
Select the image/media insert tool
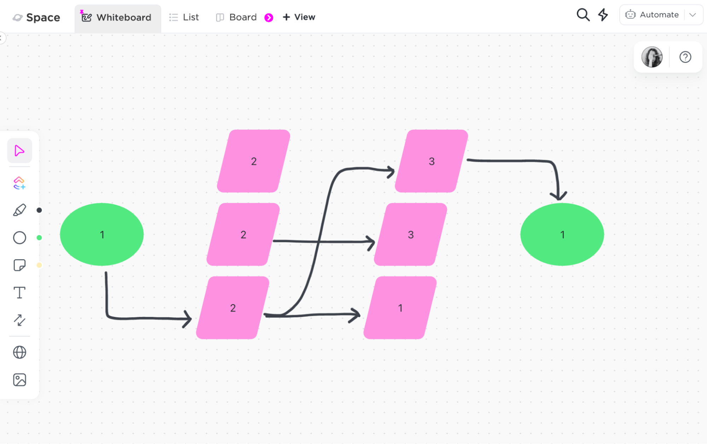point(19,380)
